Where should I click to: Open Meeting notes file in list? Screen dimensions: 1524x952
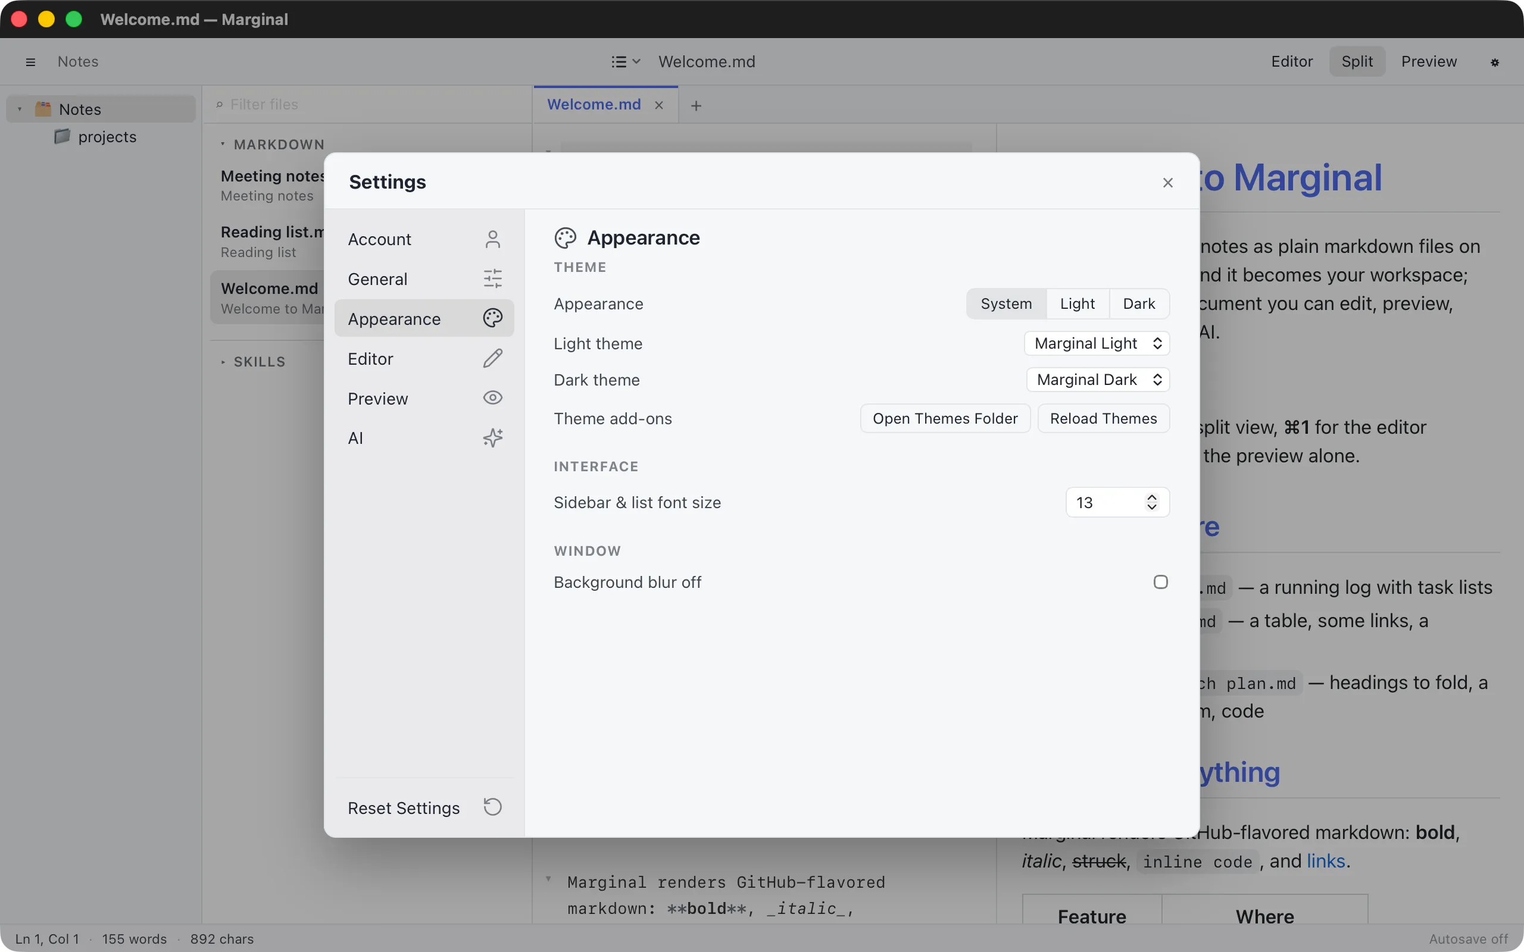(268, 185)
